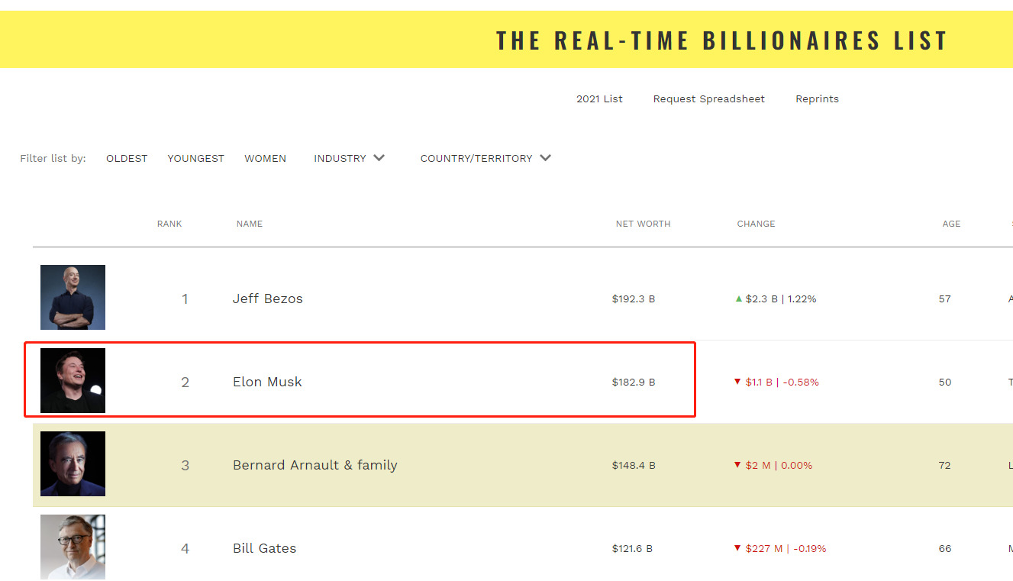
Task: Select the Bill Gates row name
Action: coord(264,548)
